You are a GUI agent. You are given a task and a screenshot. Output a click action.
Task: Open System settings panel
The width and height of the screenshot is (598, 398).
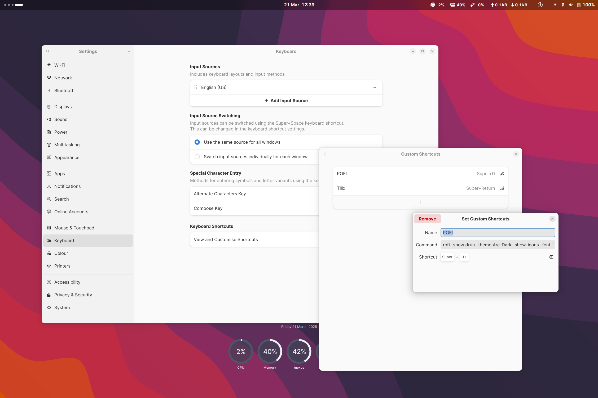coord(88,307)
